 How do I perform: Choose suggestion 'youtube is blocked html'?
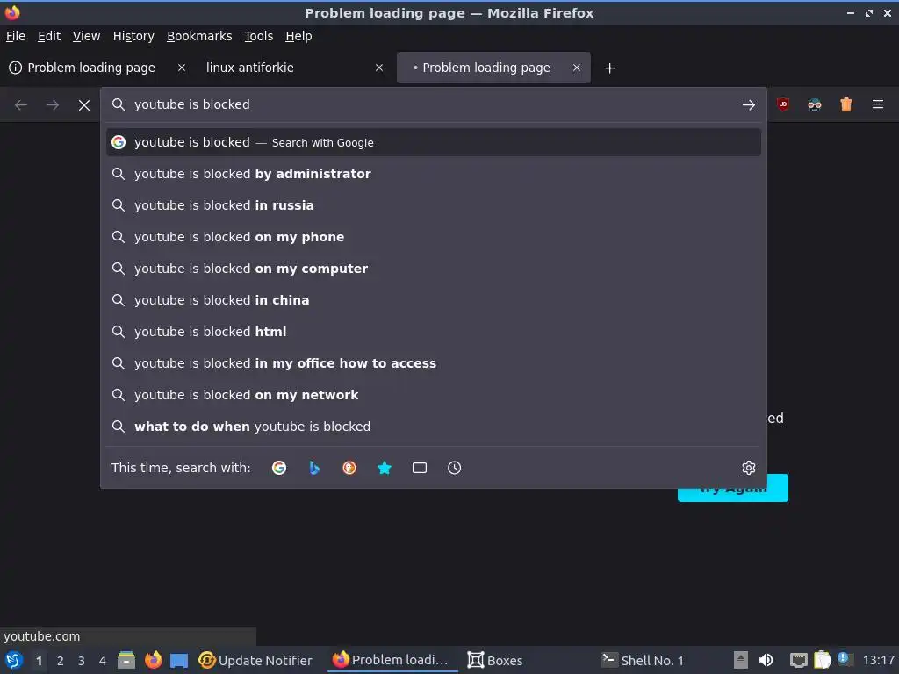(434, 331)
